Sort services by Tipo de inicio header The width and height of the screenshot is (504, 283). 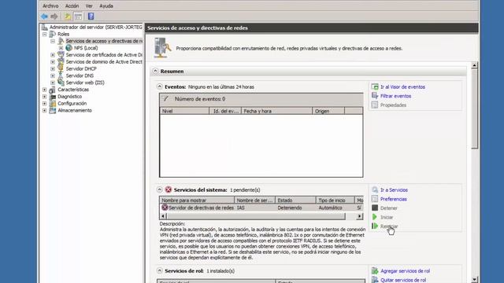point(335,200)
